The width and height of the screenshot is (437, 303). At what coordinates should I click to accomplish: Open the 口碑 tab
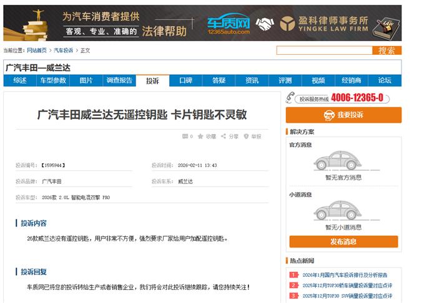[185, 80]
